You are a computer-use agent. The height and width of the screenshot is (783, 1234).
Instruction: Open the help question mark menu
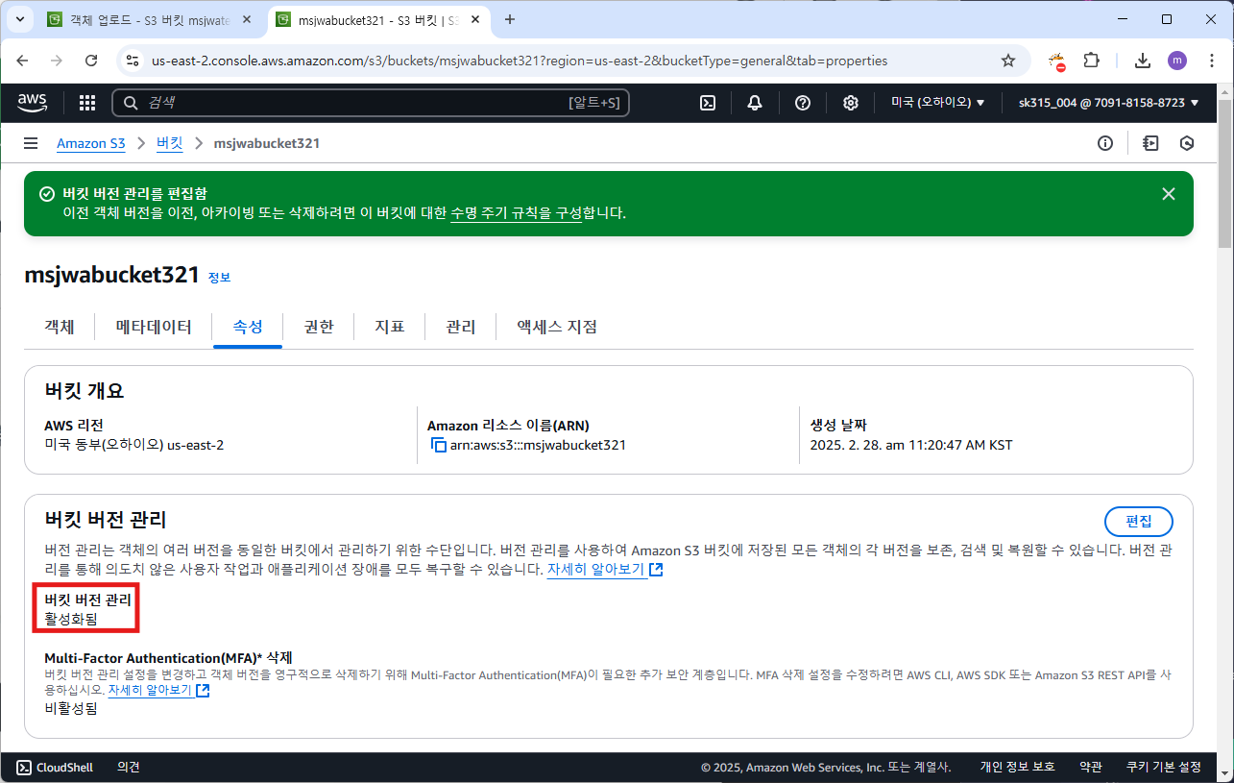point(803,103)
